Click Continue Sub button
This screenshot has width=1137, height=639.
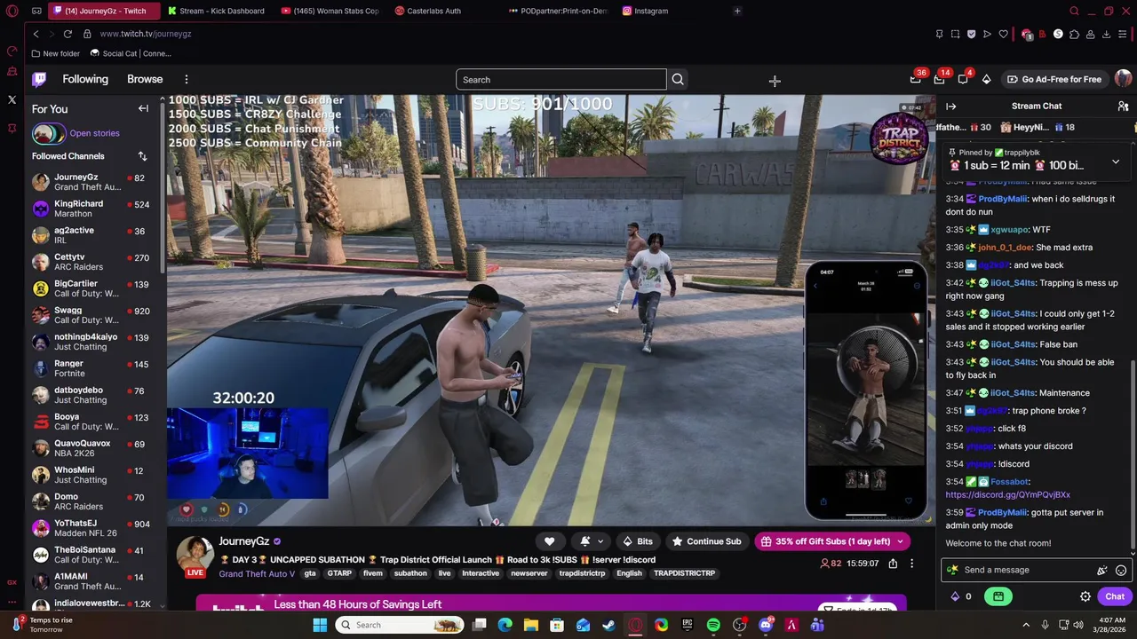click(706, 541)
